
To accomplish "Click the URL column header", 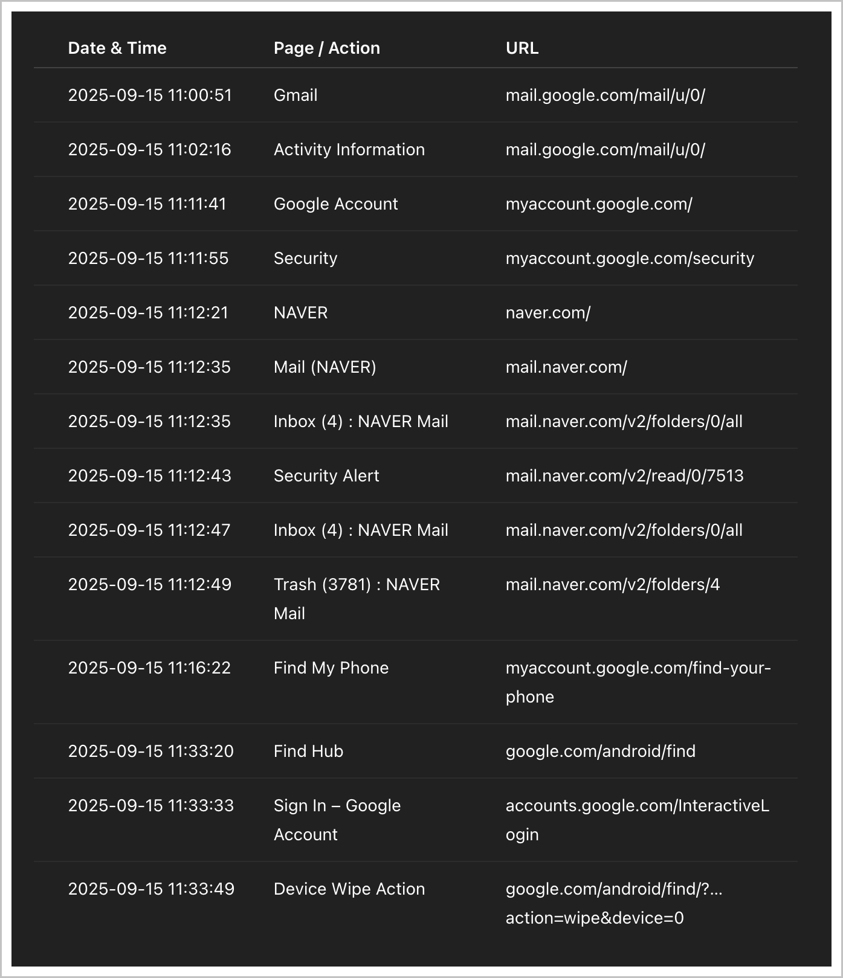I will [x=522, y=48].
